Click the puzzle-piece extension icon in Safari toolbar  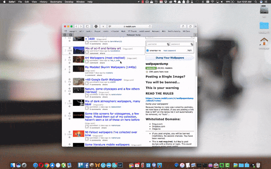96,27
